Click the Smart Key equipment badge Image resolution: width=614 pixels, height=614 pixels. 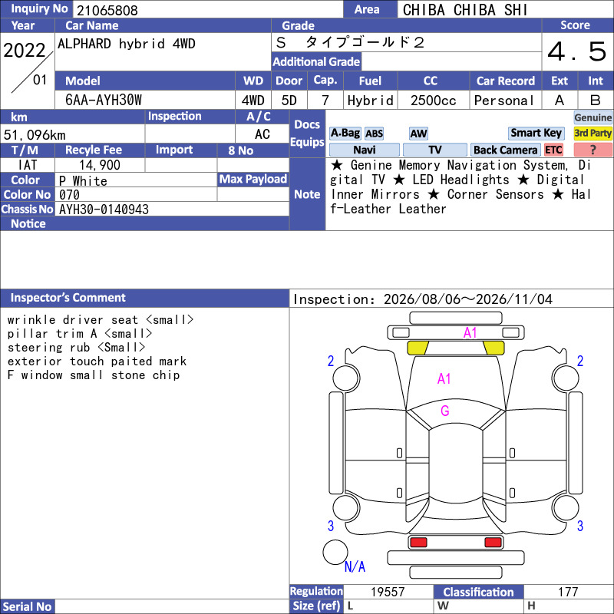click(536, 133)
